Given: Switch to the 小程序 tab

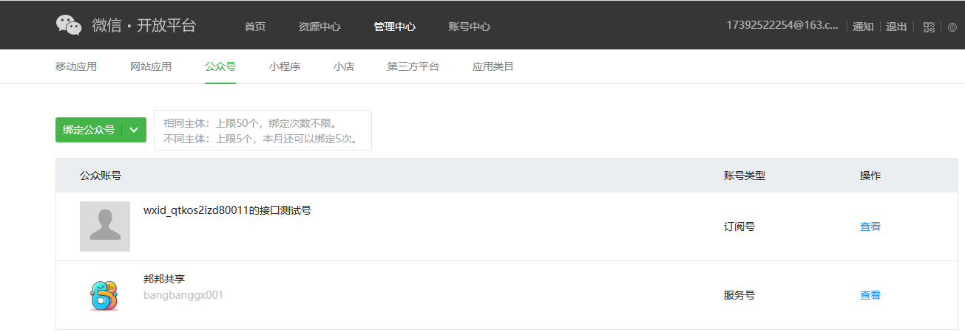Looking at the screenshot, I should pyautogui.click(x=285, y=66).
